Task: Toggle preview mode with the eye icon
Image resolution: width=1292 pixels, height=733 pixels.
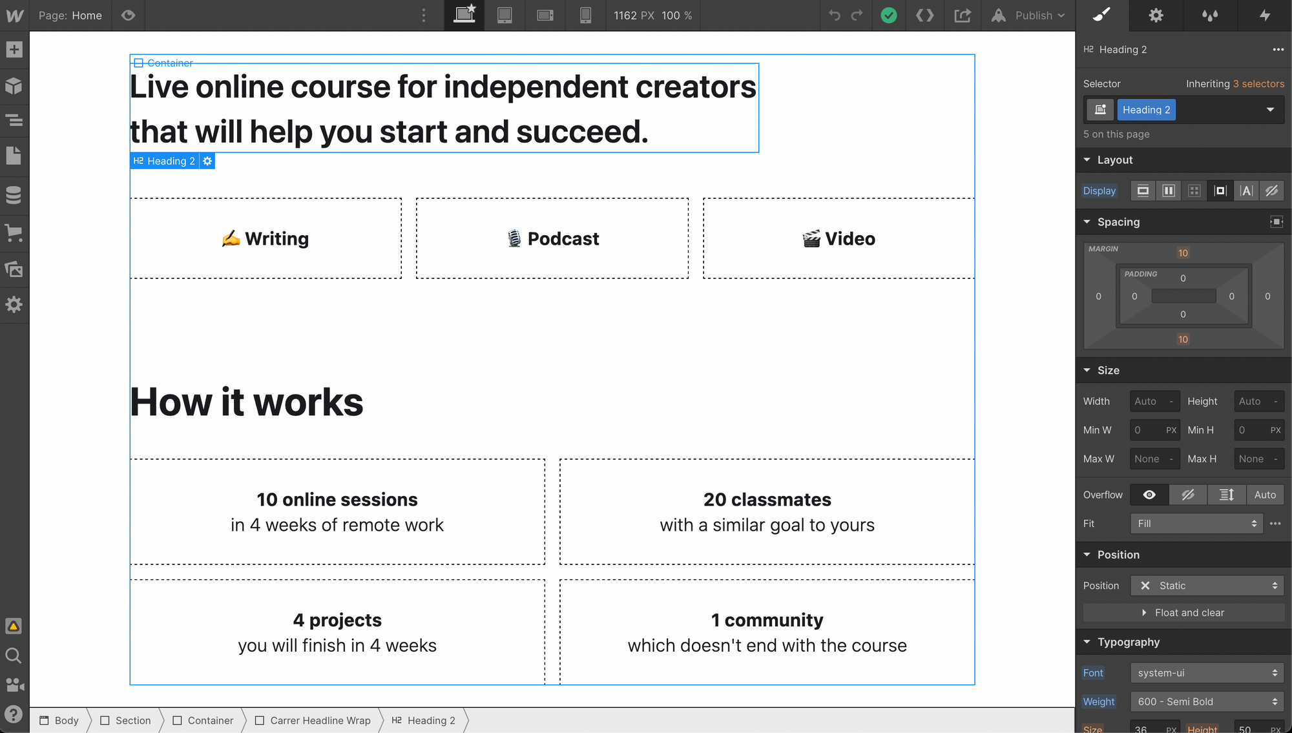Action: click(x=128, y=15)
